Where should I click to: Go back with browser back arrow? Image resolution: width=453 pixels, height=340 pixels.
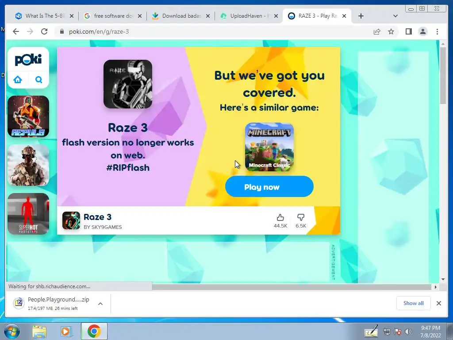point(16,31)
